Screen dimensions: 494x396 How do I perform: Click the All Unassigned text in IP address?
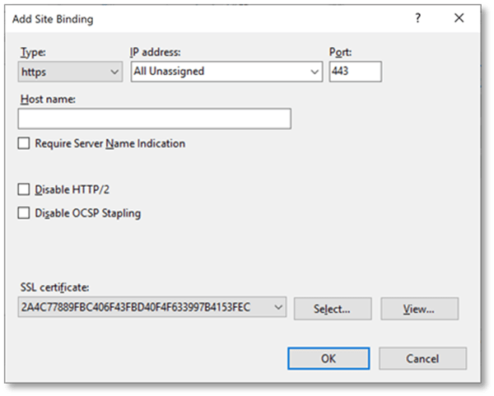[x=170, y=72]
